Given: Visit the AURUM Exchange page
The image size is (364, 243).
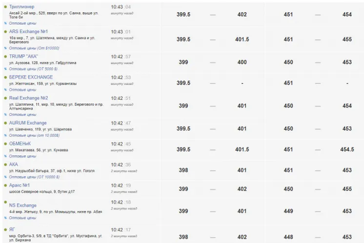Looking at the screenshot, I should (x=28, y=123).
